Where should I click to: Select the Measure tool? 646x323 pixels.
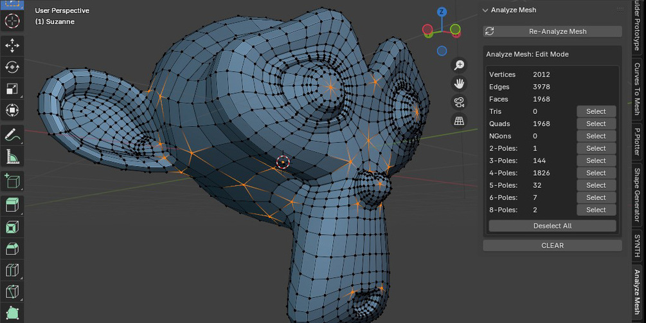(12, 156)
